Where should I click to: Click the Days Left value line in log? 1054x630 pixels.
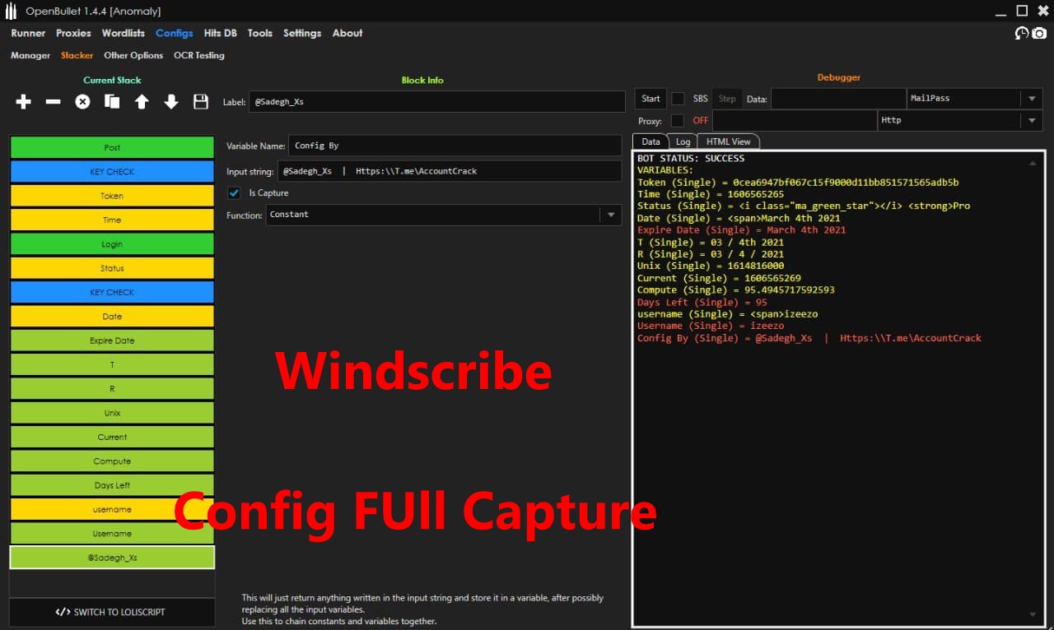tap(702, 302)
